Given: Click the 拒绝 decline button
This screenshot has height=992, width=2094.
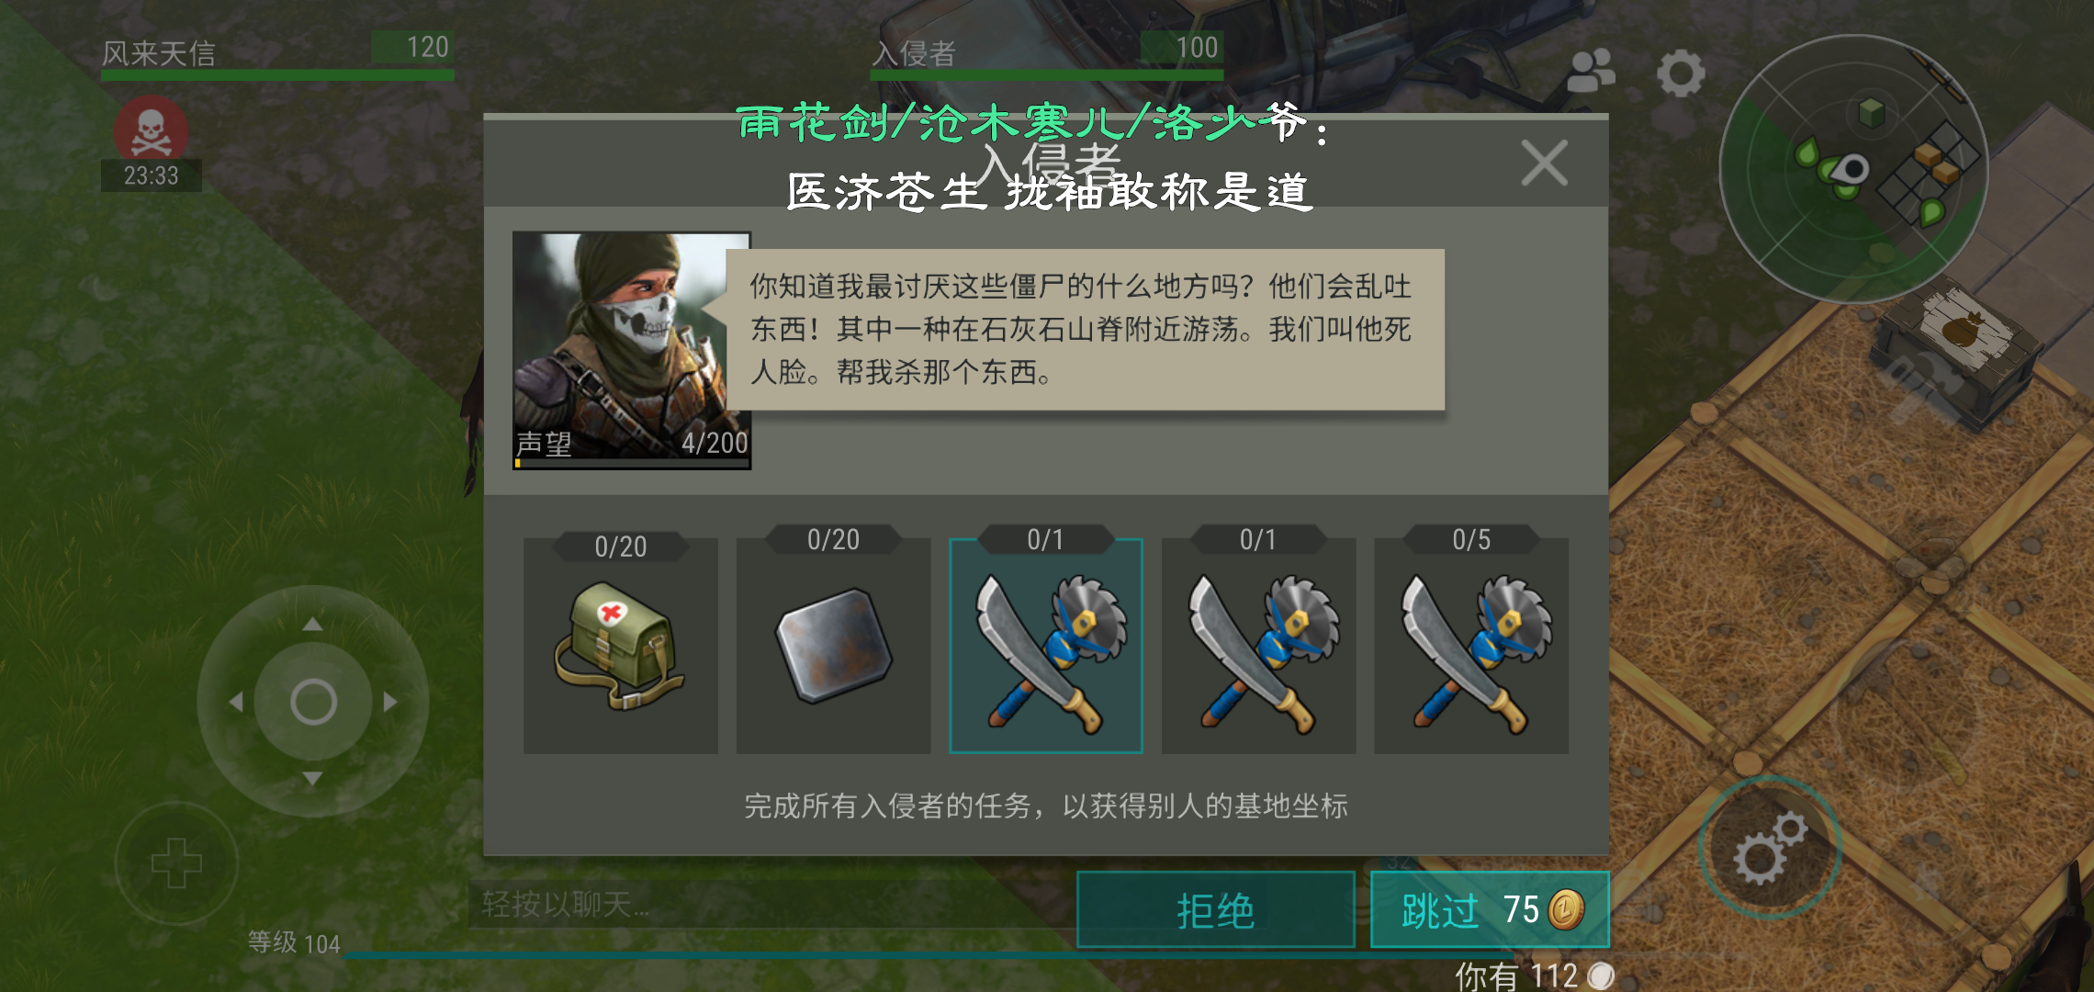Looking at the screenshot, I should coord(1216,910).
